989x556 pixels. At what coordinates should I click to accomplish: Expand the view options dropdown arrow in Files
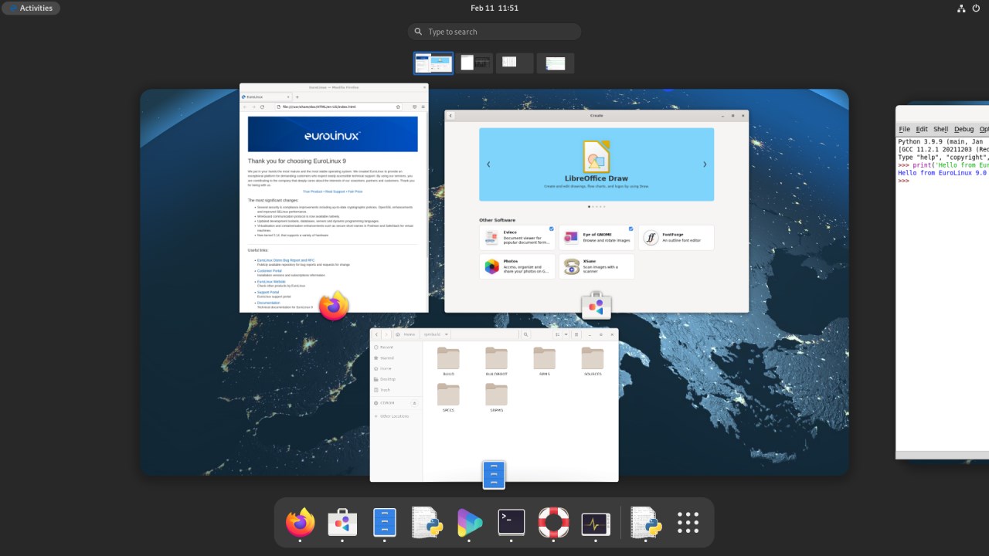coord(566,334)
